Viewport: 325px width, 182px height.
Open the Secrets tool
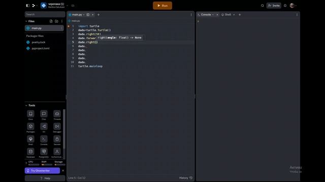[57, 140]
